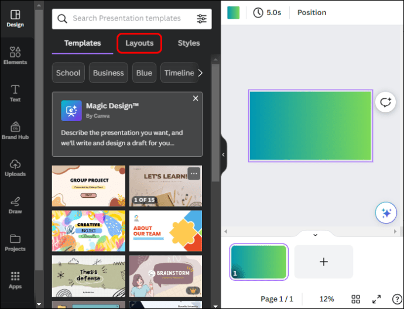Add a comment to the page

[x=385, y=102]
